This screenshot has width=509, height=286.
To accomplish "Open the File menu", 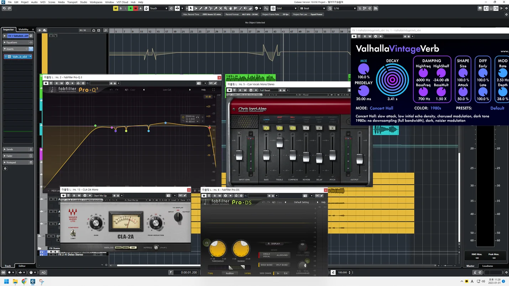I will (x=10, y=2).
